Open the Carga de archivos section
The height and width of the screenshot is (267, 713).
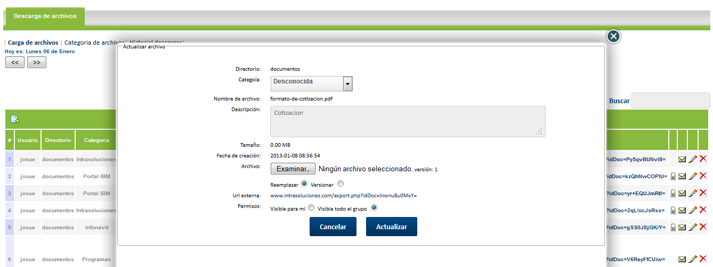pyautogui.click(x=33, y=43)
